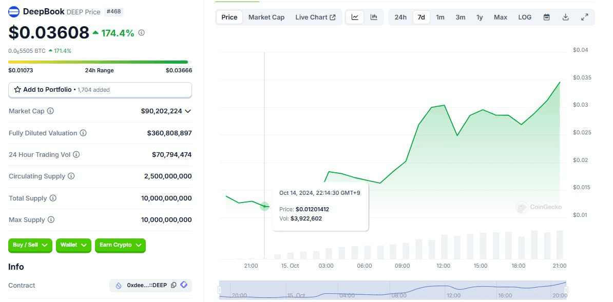
Task: Open the Wallet dropdown
Action: 73,246
